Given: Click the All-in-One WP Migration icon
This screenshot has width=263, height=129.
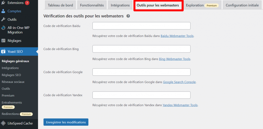Looking at the screenshot, I should [3, 28].
